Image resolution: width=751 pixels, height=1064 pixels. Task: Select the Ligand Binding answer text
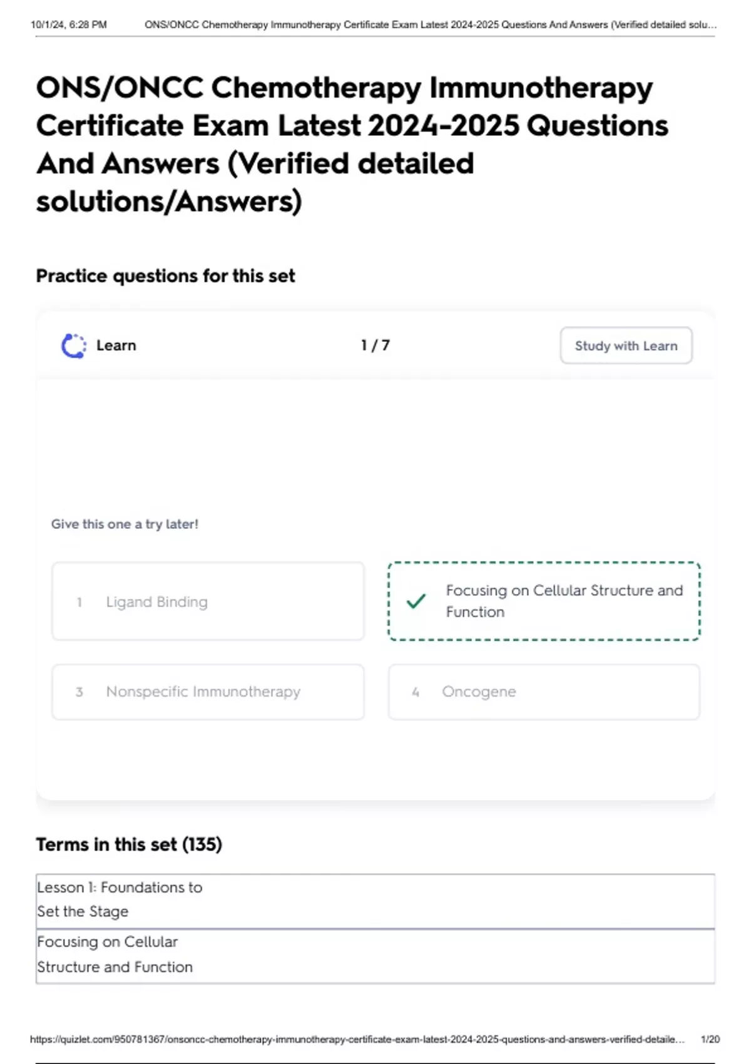coord(156,602)
